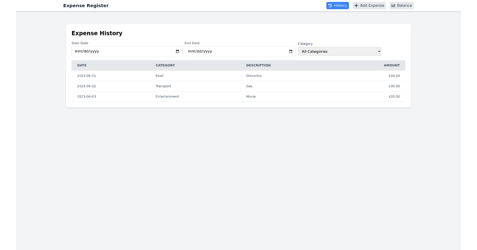This screenshot has height=250, width=477.
Task: Open the End Date date selector
Action: coord(240,51)
